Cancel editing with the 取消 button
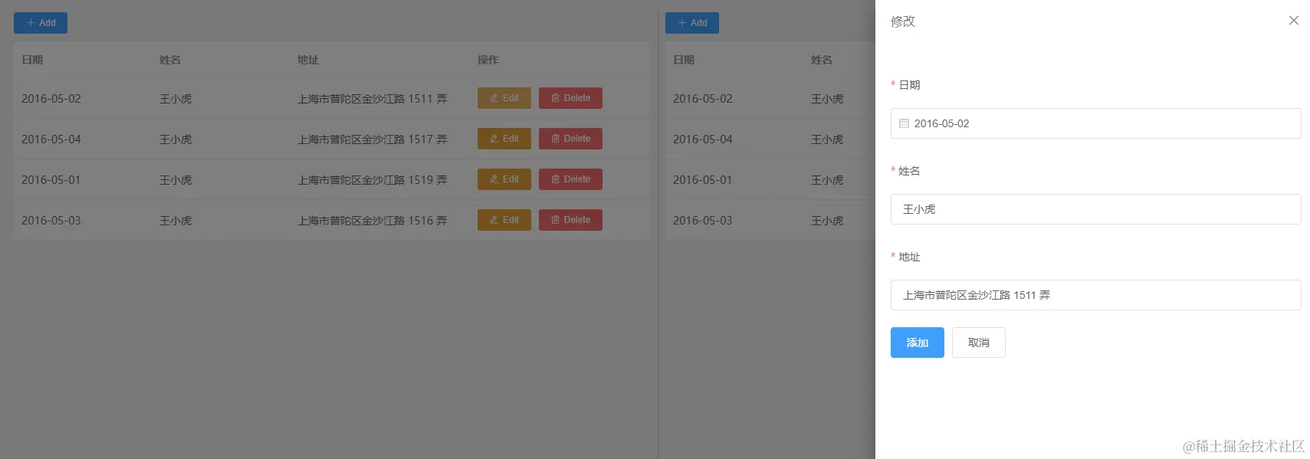Screen dimensions: 1310x459 979,343
